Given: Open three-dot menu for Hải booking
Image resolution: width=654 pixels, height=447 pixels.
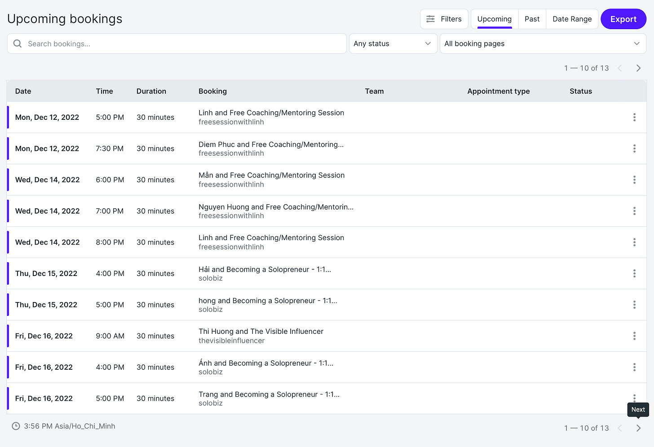Looking at the screenshot, I should [x=634, y=273].
